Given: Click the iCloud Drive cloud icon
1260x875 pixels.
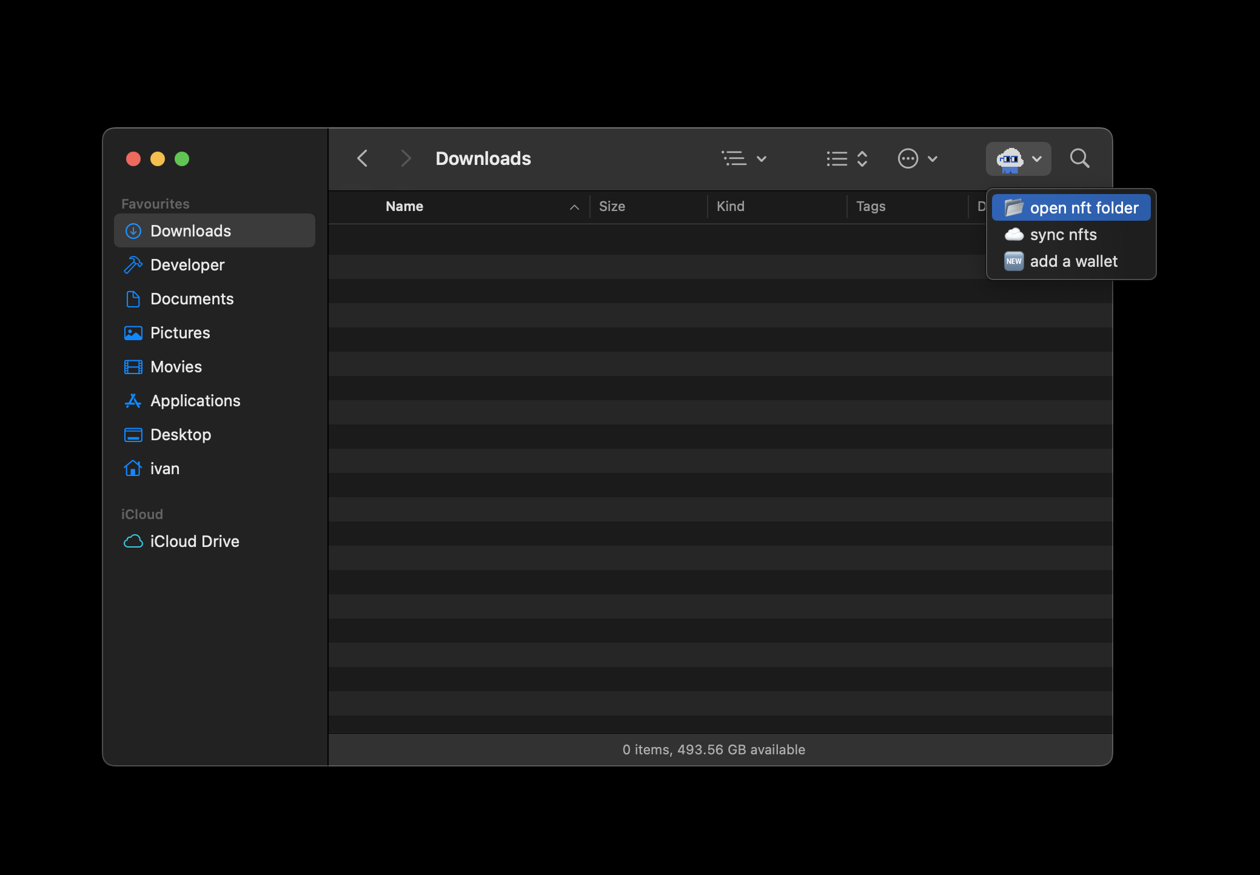Looking at the screenshot, I should coord(133,541).
